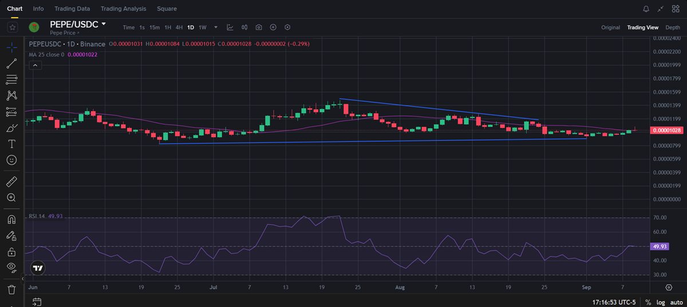Select the Trading View chart mode

642,27
